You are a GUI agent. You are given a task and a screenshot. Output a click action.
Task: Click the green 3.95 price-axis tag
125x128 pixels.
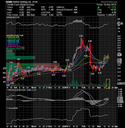pos(120,63)
